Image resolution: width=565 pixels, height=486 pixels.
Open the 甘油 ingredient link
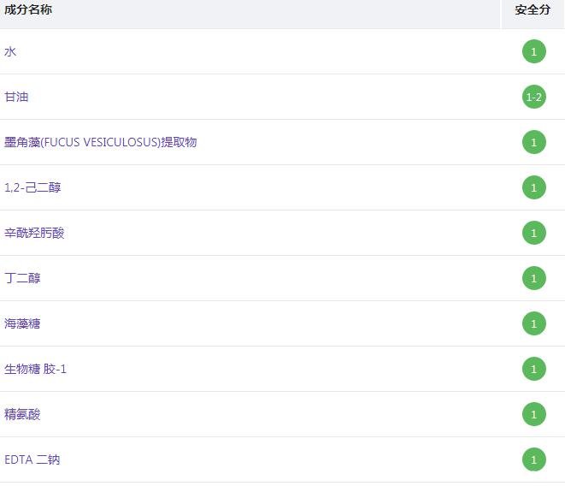[x=16, y=97]
